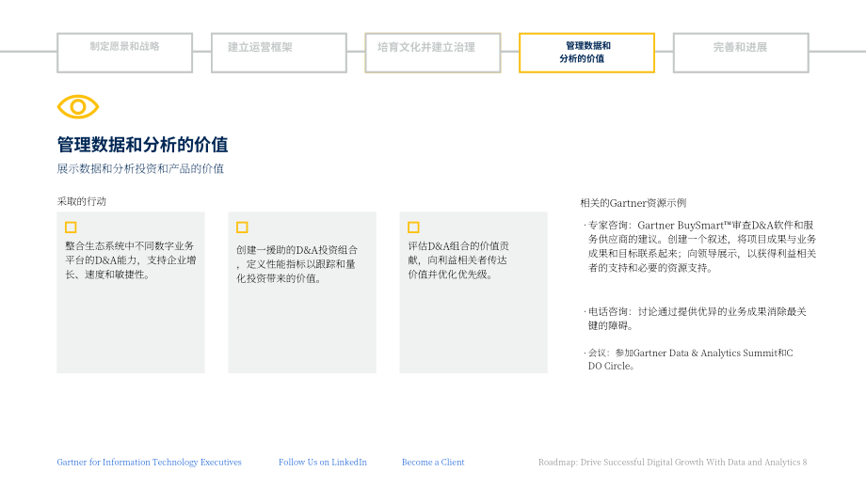This screenshot has height=487, width=866.
Task: Click the footer text Roadmap: Drive Successful Digital Growth
Action: [673, 463]
